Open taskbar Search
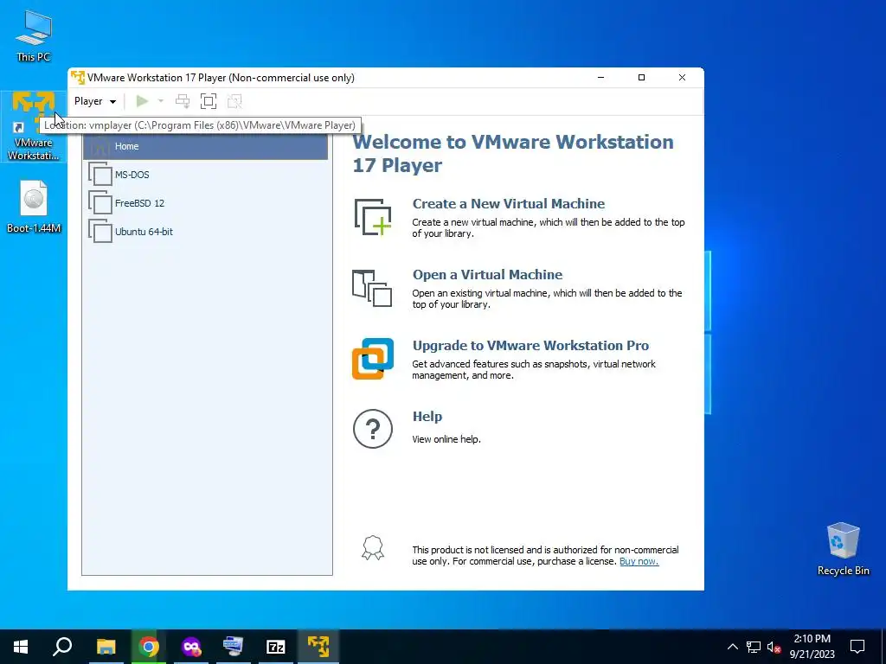Screen dimensions: 886x664 tap(62, 647)
